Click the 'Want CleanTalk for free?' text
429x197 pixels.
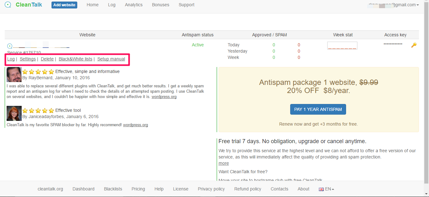click(243, 172)
